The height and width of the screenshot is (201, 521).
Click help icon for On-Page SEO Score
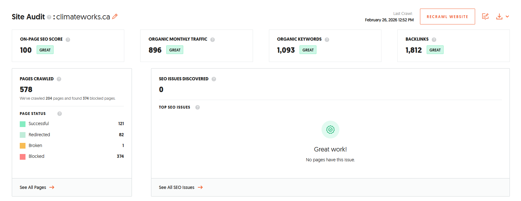point(68,40)
